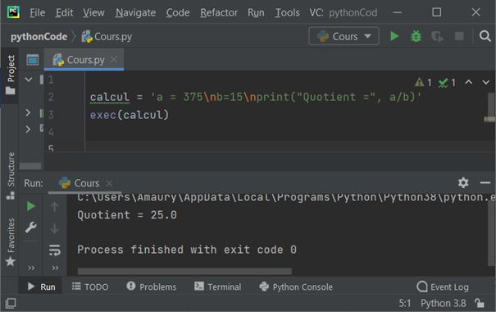Collapse the top project tree node
The width and height of the screenshot is (496, 312).
pyautogui.click(x=29, y=80)
